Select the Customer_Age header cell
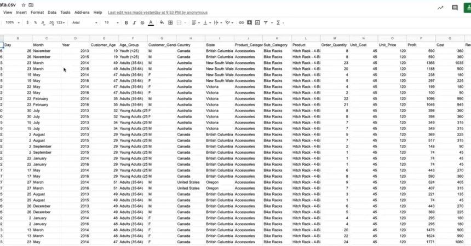 [x=104, y=44]
